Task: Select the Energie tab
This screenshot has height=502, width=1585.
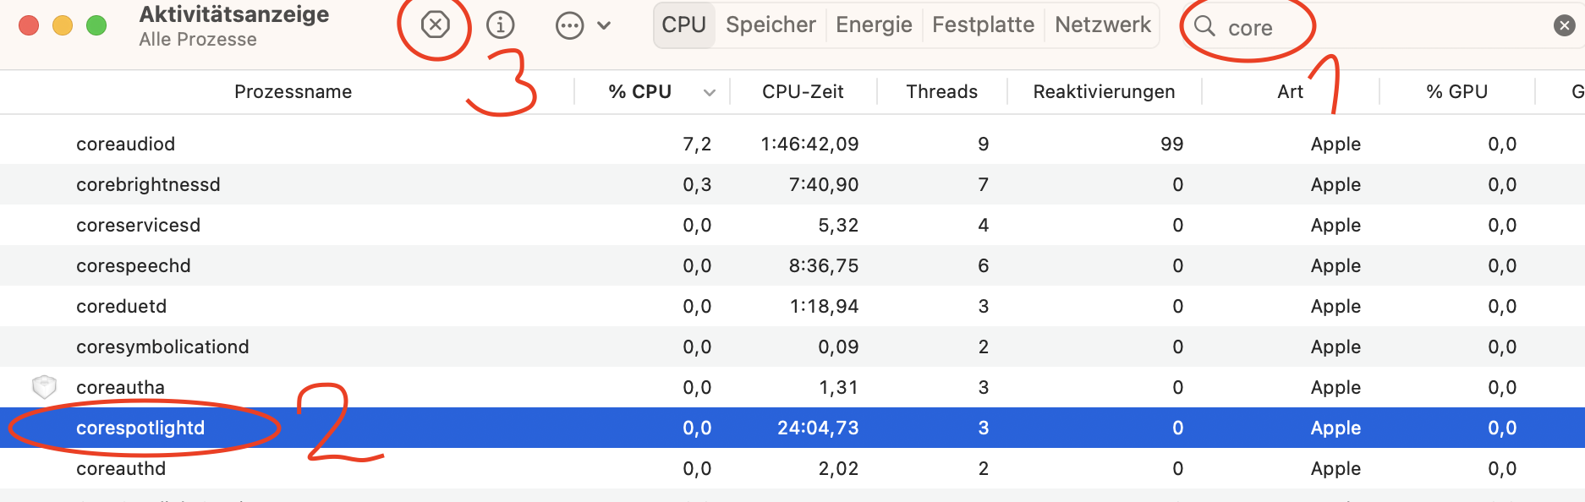Action: click(x=874, y=25)
